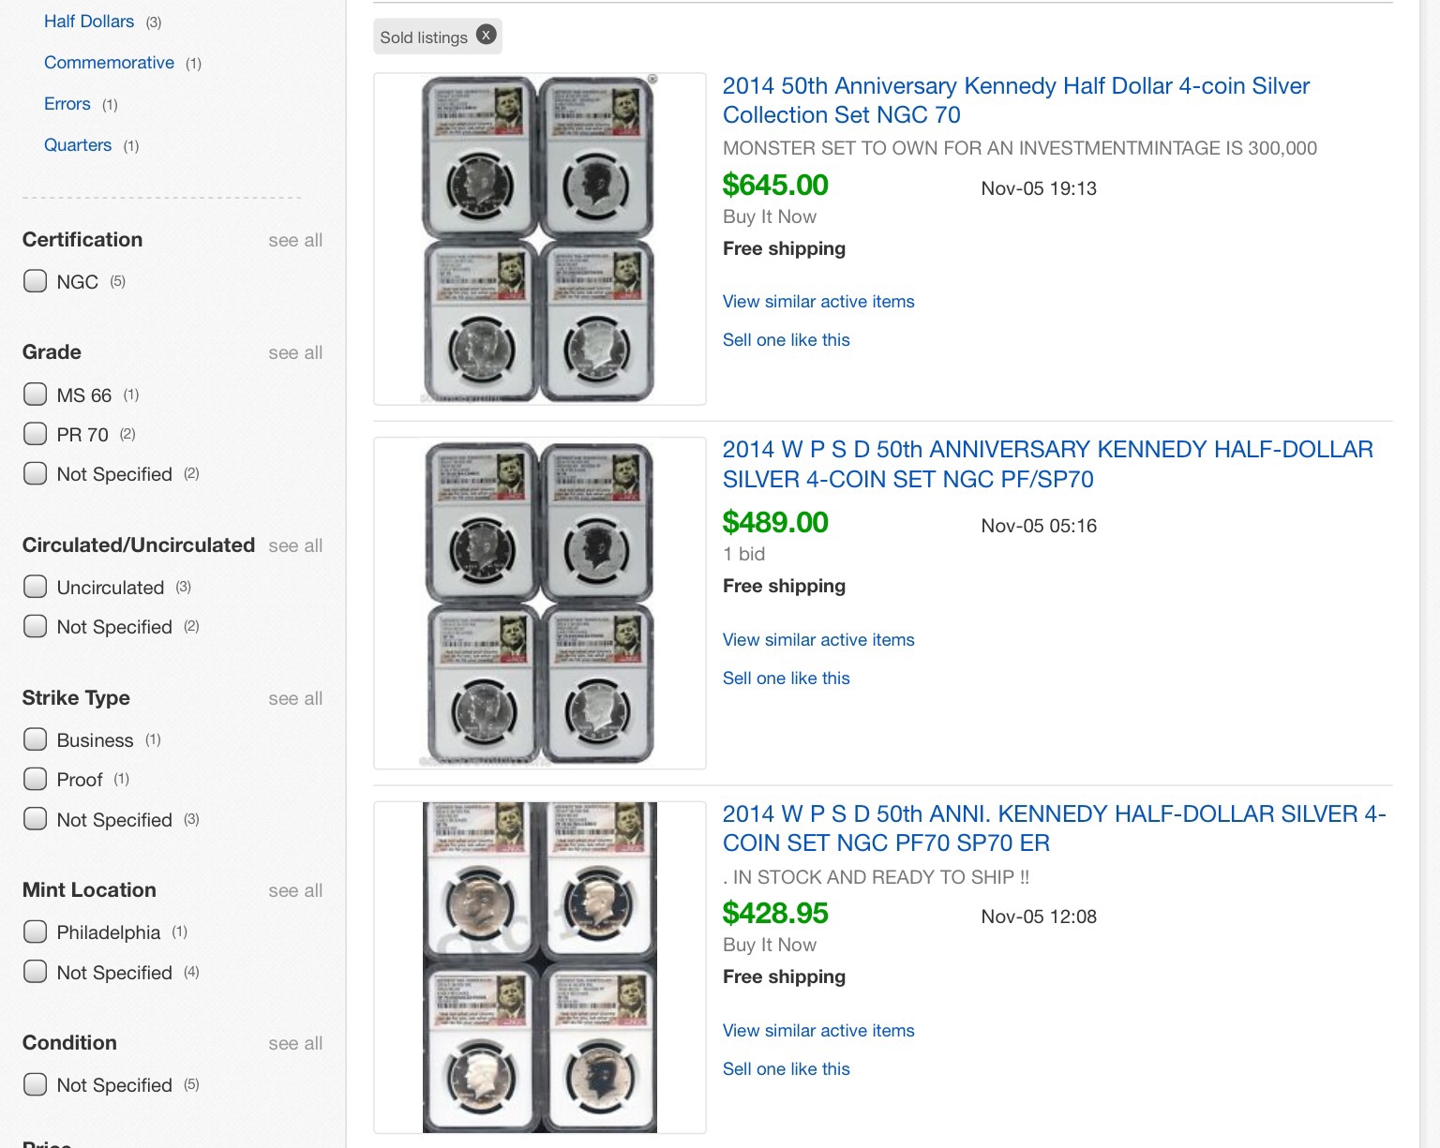Click Sell one like this under $489.00 listing
This screenshot has width=1440, height=1148.
[786, 678]
